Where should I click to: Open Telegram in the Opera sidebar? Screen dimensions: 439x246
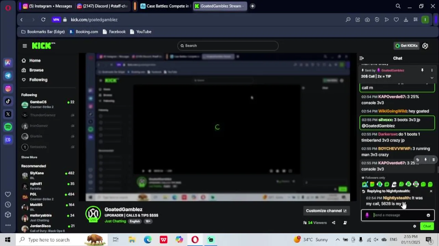pos(8,76)
